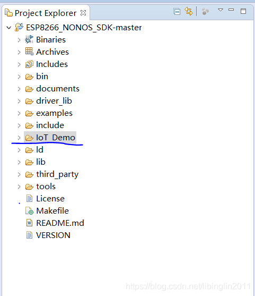Select the Archives label

pos(52,52)
